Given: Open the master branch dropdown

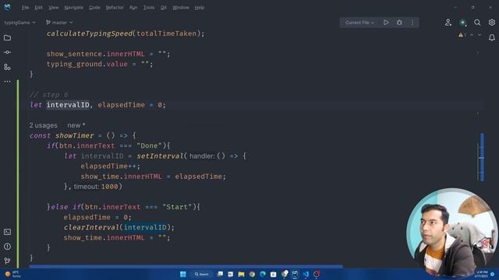Looking at the screenshot, I should pyautogui.click(x=59, y=23).
